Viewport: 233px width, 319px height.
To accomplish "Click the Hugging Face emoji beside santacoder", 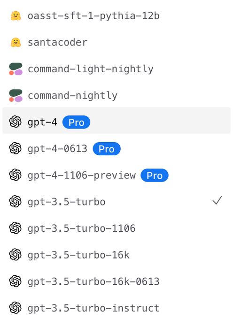I will pyautogui.click(x=16, y=42).
